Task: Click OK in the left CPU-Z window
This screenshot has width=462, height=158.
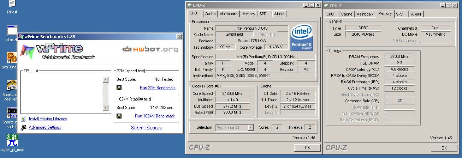Action: [307, 148]
